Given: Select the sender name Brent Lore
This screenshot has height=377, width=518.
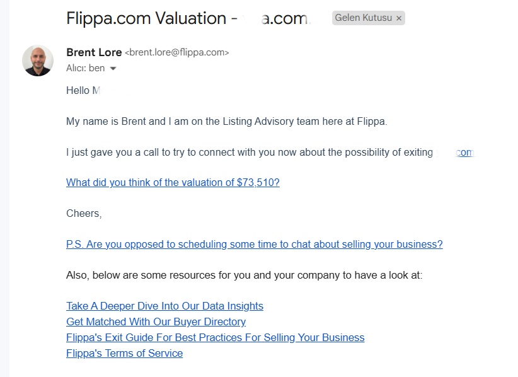Looking at the screenshot, I should 94,52.
